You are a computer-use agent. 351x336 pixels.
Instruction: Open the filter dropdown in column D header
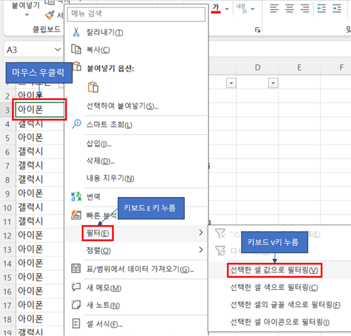[273, 83]
